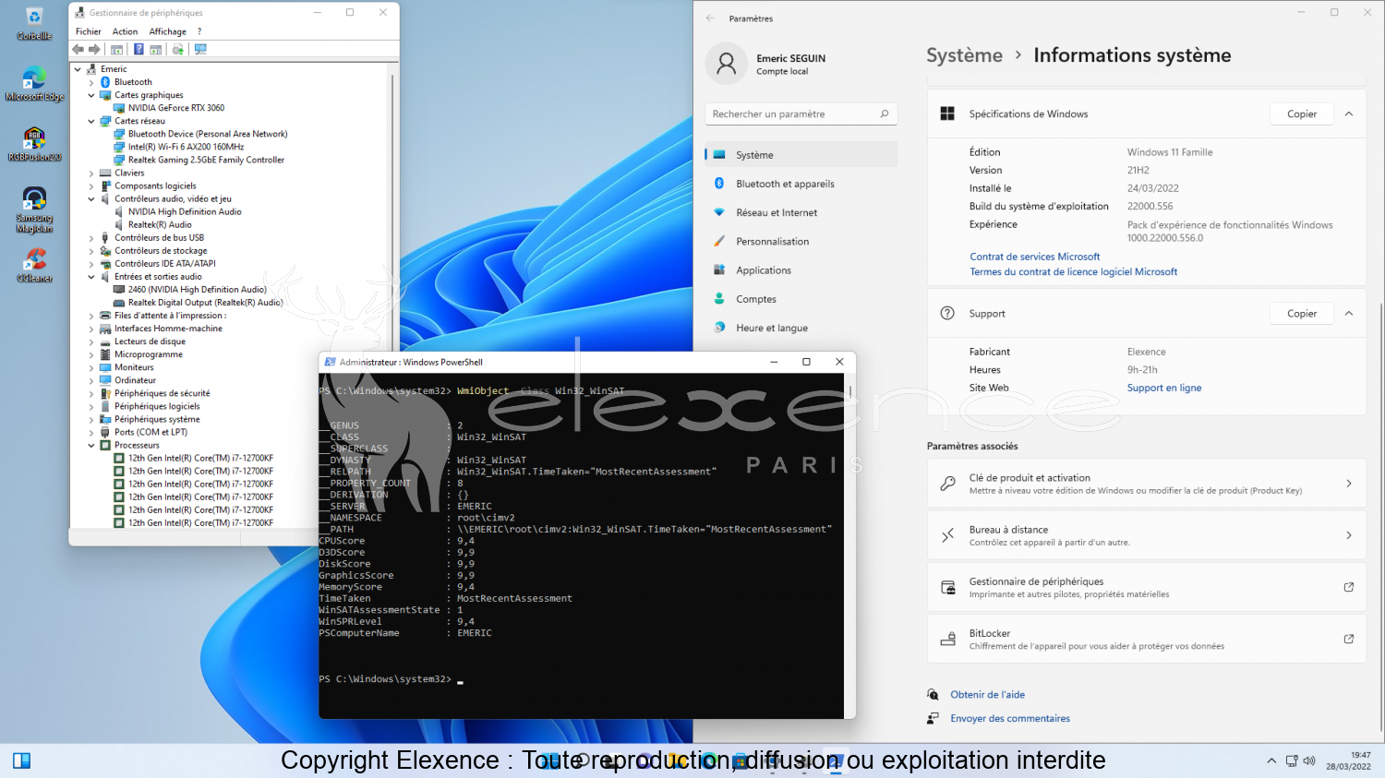Open Clé de produit et activation
Image resolution: width=1385 pixels, height=778 pixels.
click(x=1146, y=484)
